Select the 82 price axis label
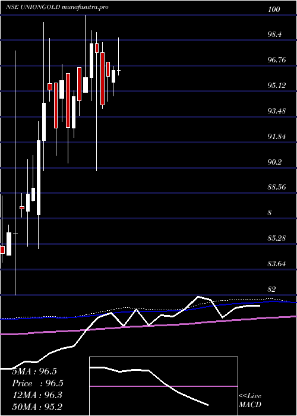297x416 pixels. coord(272,289)
